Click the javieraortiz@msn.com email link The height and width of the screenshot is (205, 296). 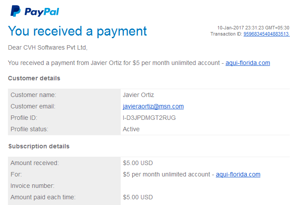(x=153, y=106)
